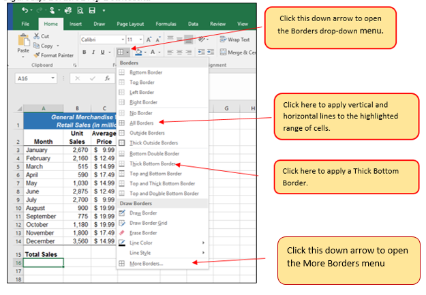Open More Borders dialog
This screenshot has width=426, height=295.
(162, 264)
